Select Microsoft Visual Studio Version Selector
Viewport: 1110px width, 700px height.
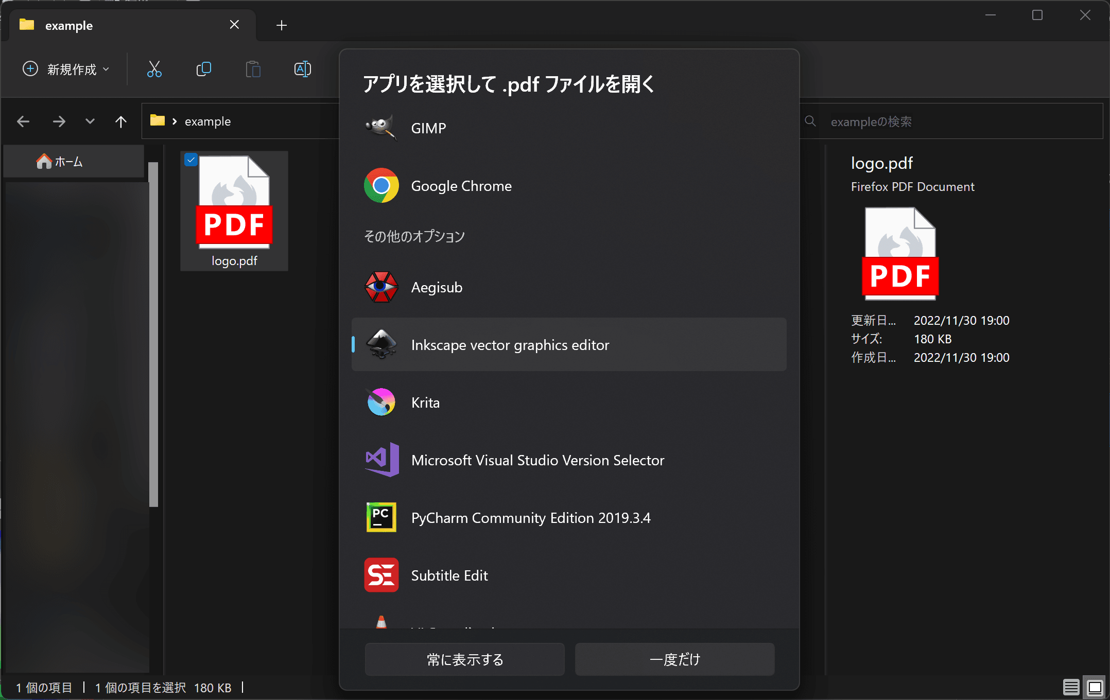pos(569,460)
